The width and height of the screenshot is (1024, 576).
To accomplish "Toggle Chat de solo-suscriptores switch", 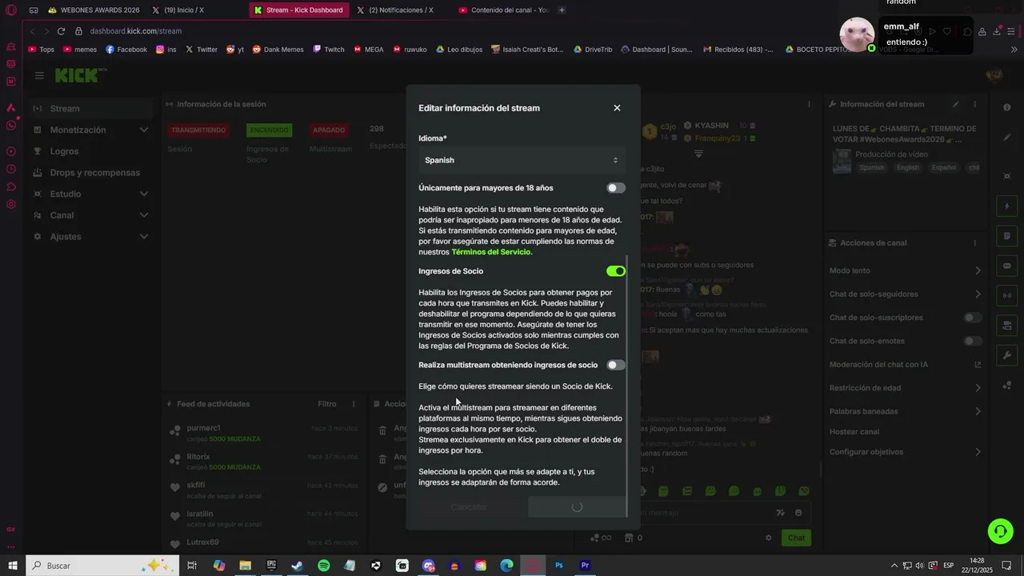I will click(972, 318).
